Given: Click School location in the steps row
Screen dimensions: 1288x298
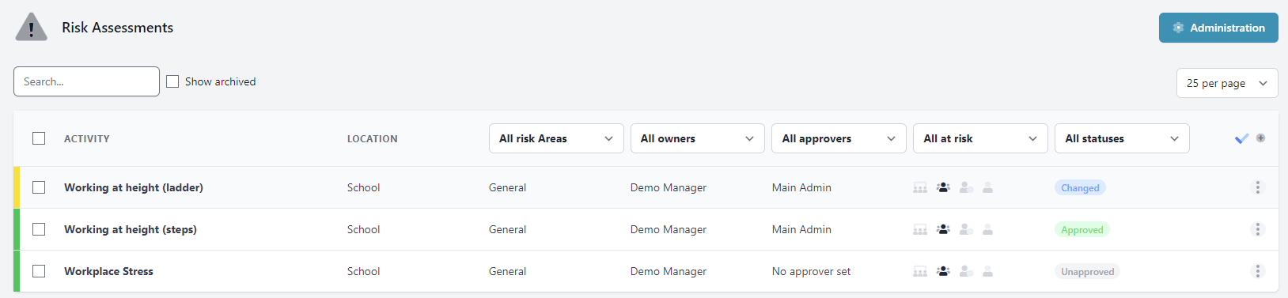Looking at the screenshot, I should click(x=364, y=229).
